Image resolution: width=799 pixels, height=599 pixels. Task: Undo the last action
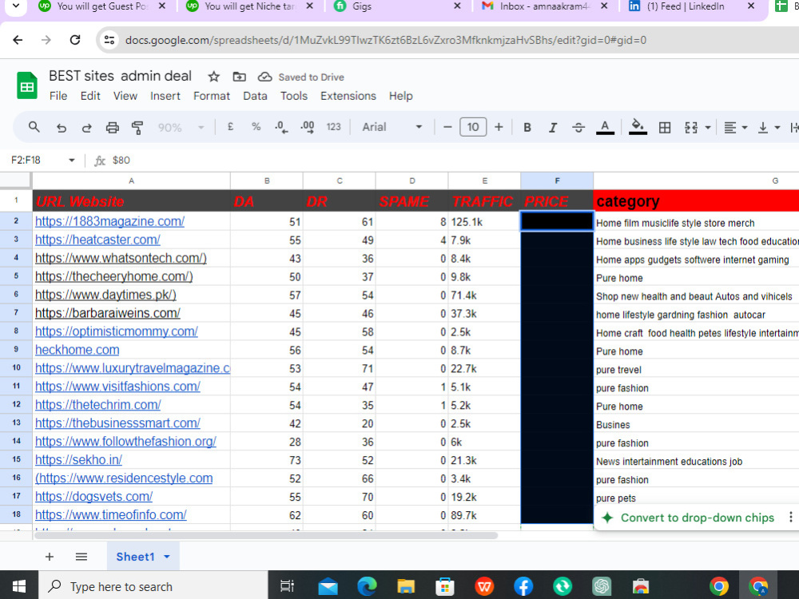[x=62, y=127]
